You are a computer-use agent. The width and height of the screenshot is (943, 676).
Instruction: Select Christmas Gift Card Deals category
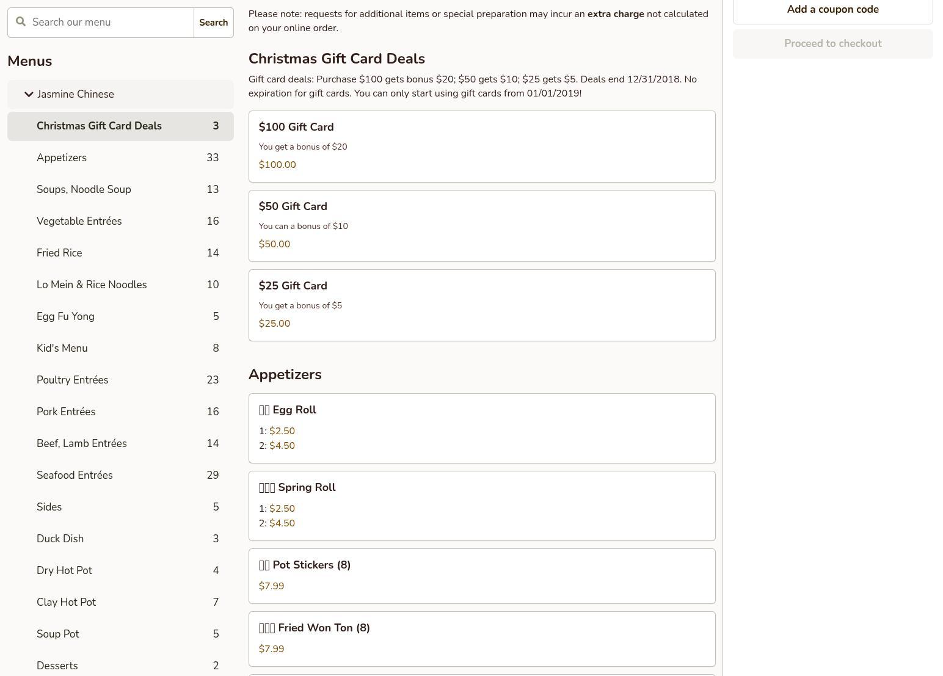tap(99, 126)
